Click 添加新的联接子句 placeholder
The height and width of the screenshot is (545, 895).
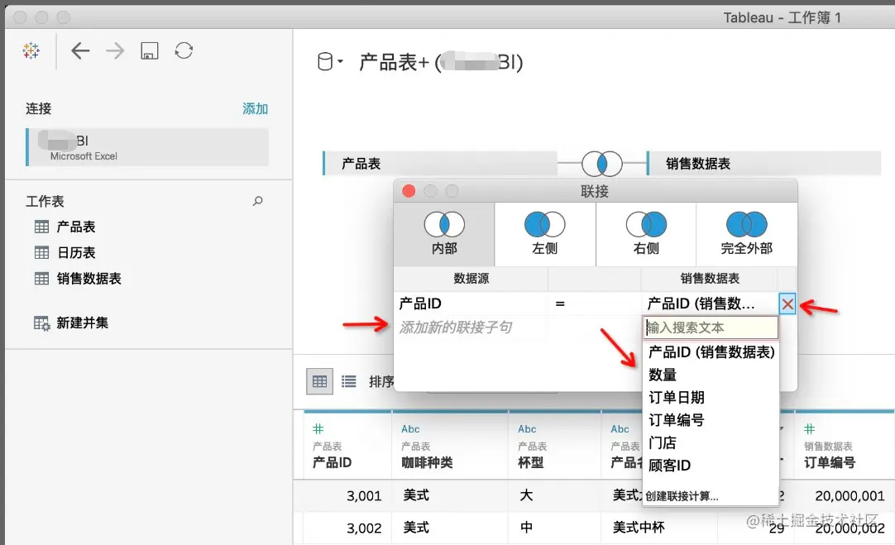(x=455, y=327)
